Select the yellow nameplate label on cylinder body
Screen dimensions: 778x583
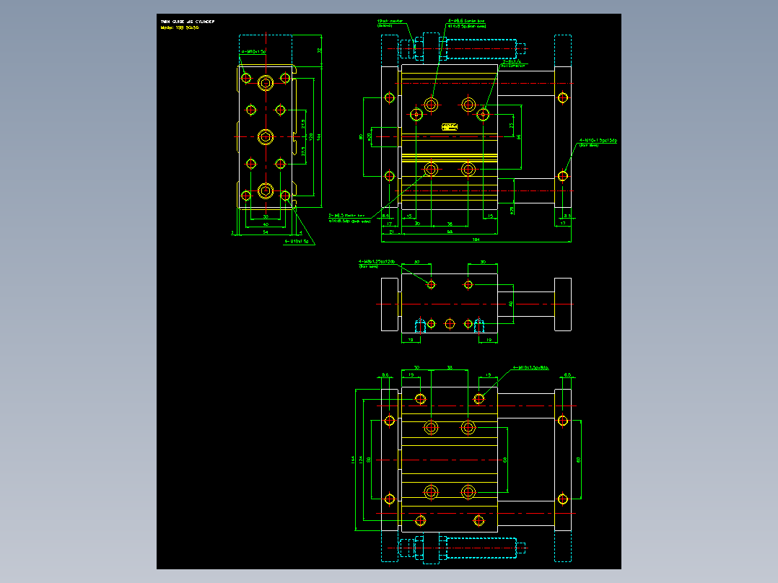click(450, 127)
